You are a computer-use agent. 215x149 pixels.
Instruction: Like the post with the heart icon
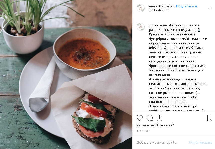click(140, 118)
